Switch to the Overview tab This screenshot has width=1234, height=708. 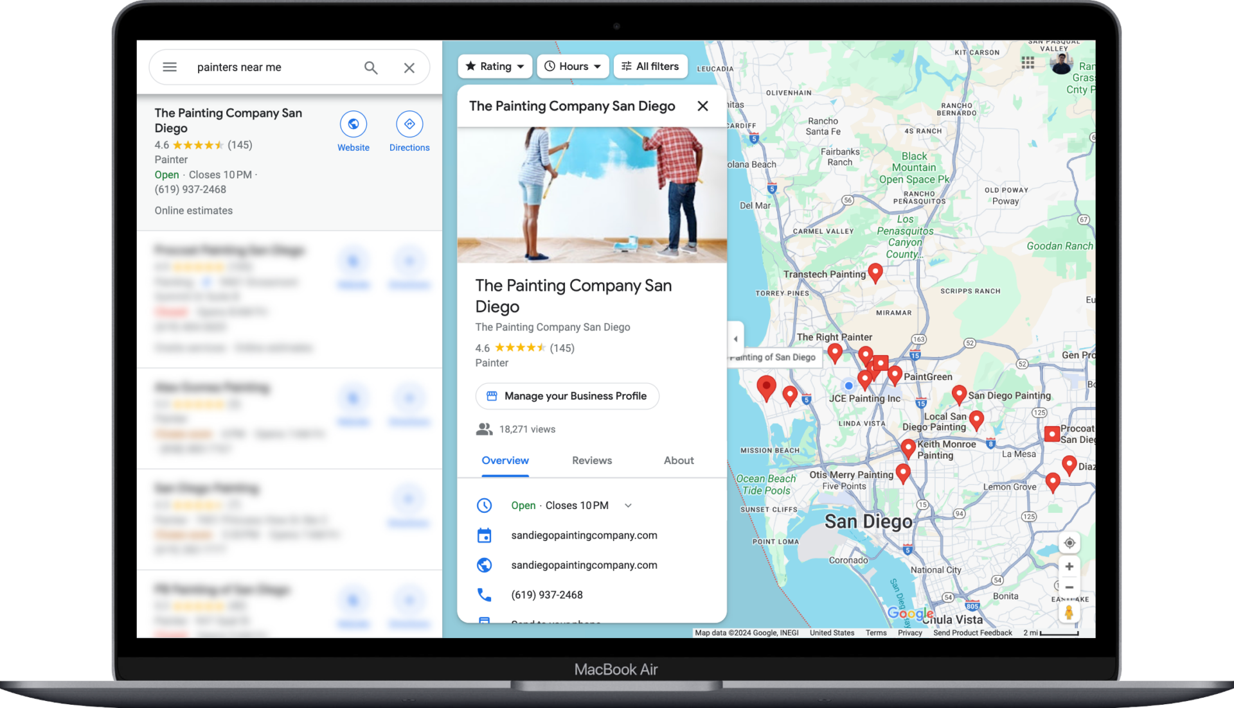[x=505, y=461]
